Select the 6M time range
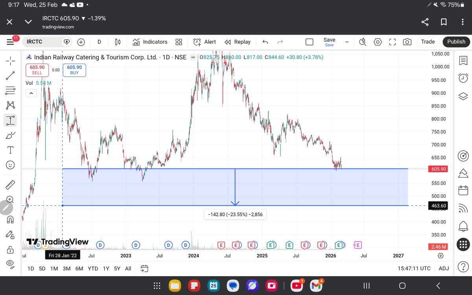Image resolution: width=472 pixels, height=295 pixels. pyautogui.click(x=79, y=269)
